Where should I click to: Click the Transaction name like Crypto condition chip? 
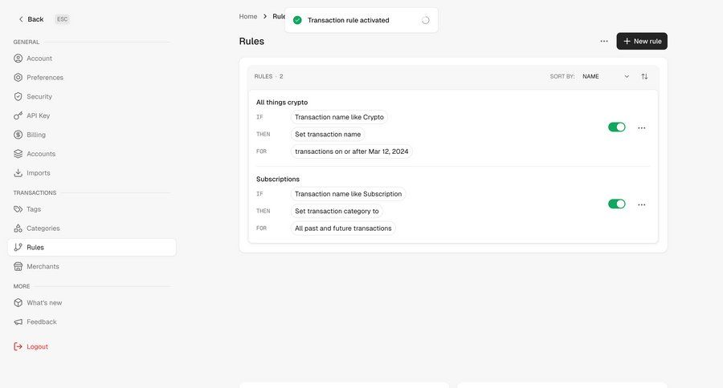[339, 117]
